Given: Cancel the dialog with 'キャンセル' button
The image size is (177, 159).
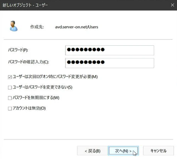Looking at the screenshot, I should click(158, 151).
